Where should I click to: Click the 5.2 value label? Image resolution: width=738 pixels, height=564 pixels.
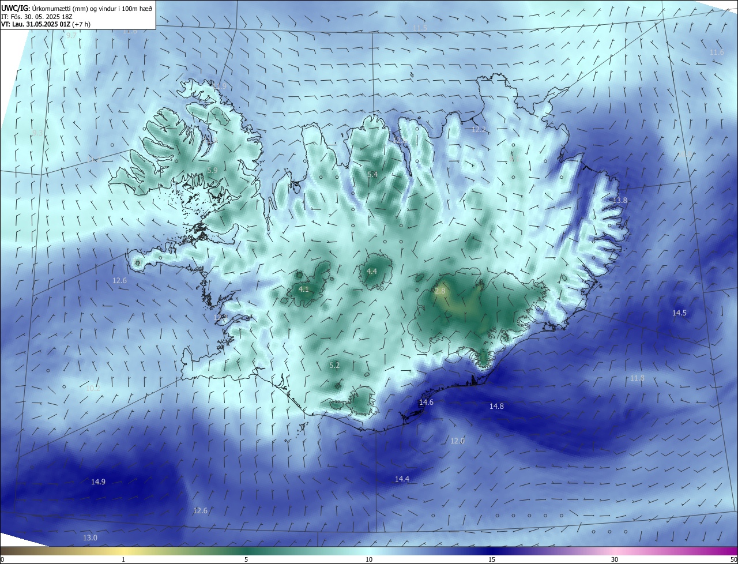334,365
